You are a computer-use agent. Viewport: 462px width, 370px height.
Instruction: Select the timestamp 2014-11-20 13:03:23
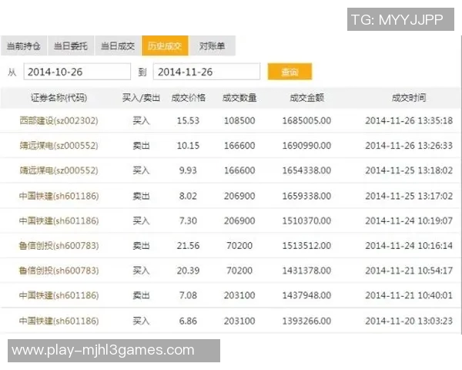click(409, 321)
